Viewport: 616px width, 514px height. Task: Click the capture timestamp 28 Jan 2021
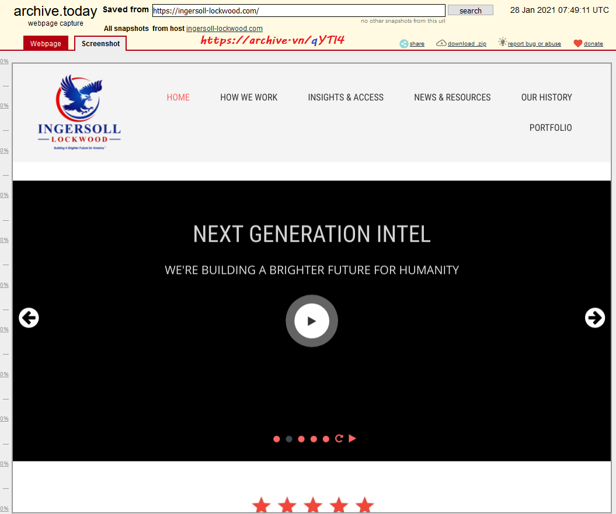(559, 10)
